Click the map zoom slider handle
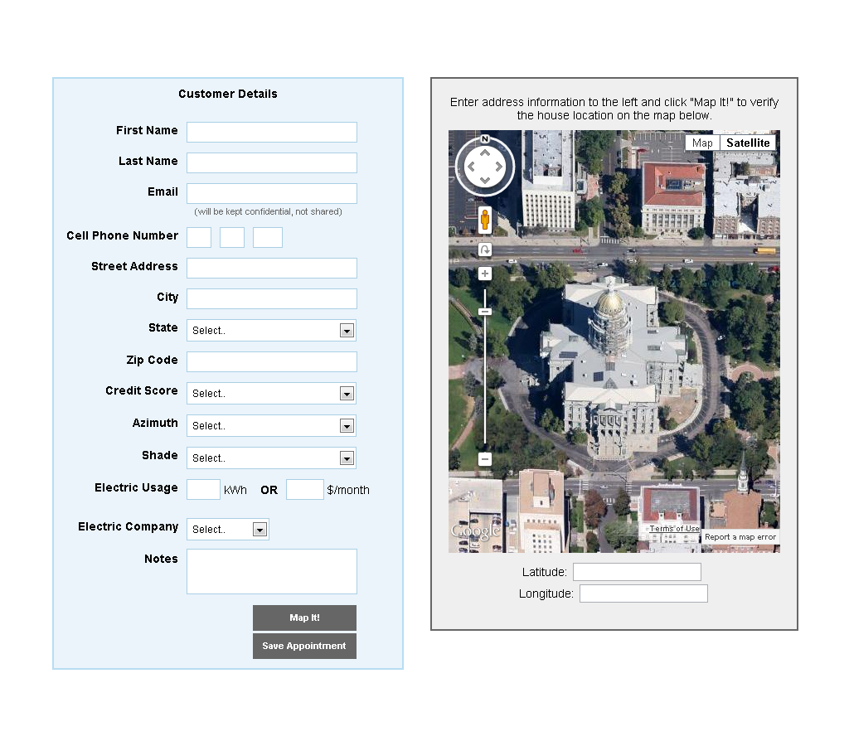The image size is (849, 746). click(x=484, y=312)
